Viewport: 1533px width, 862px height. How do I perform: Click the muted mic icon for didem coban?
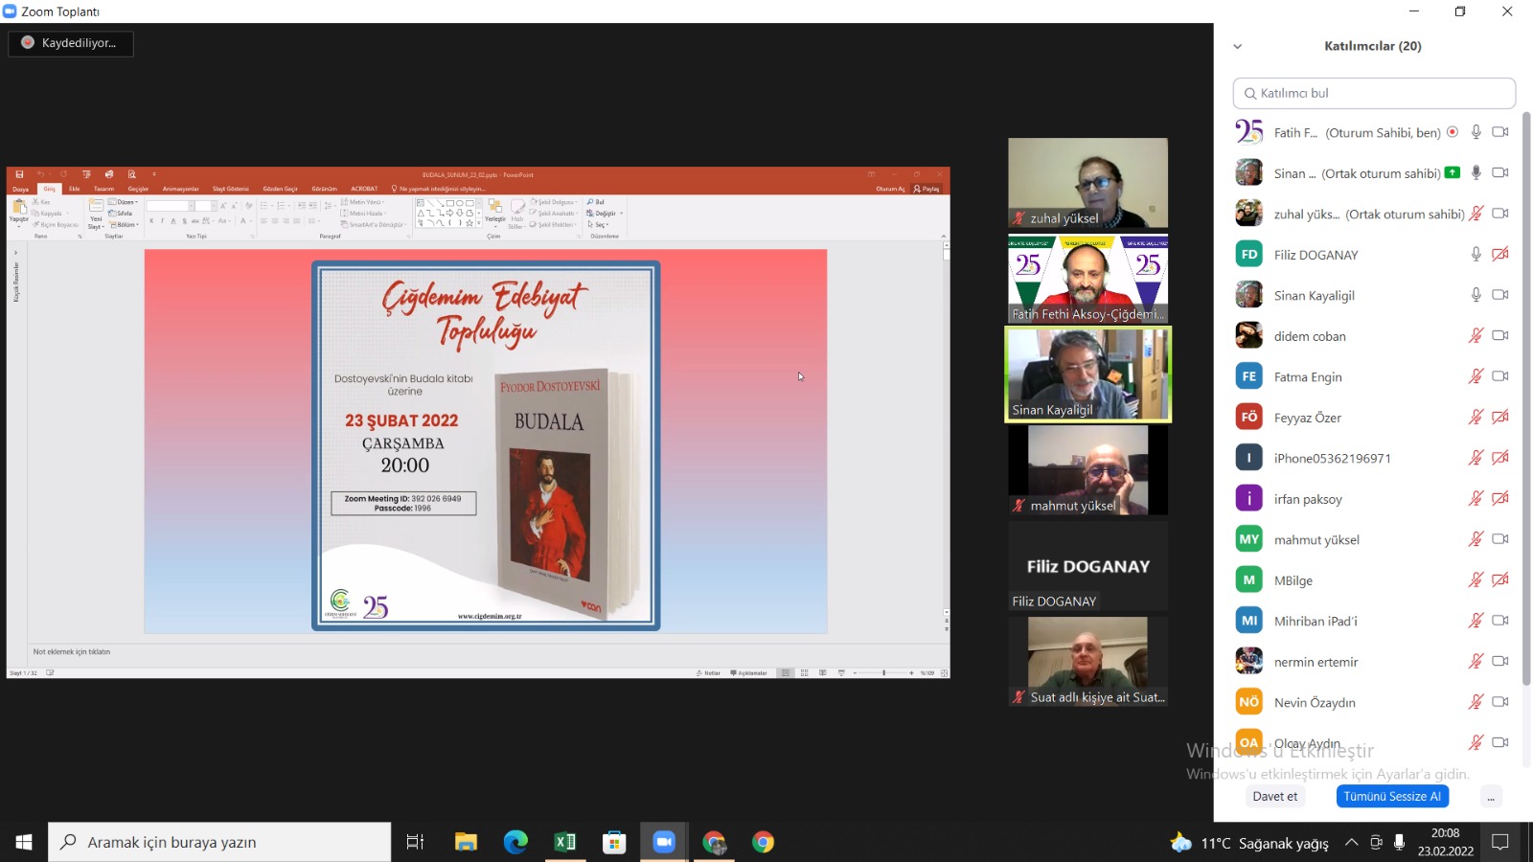1476,335
